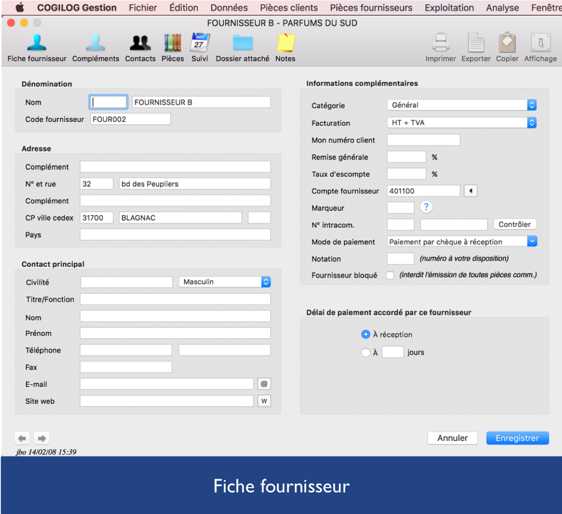
Task: Open the Pièces clients menu
Action: pos(289,7)
